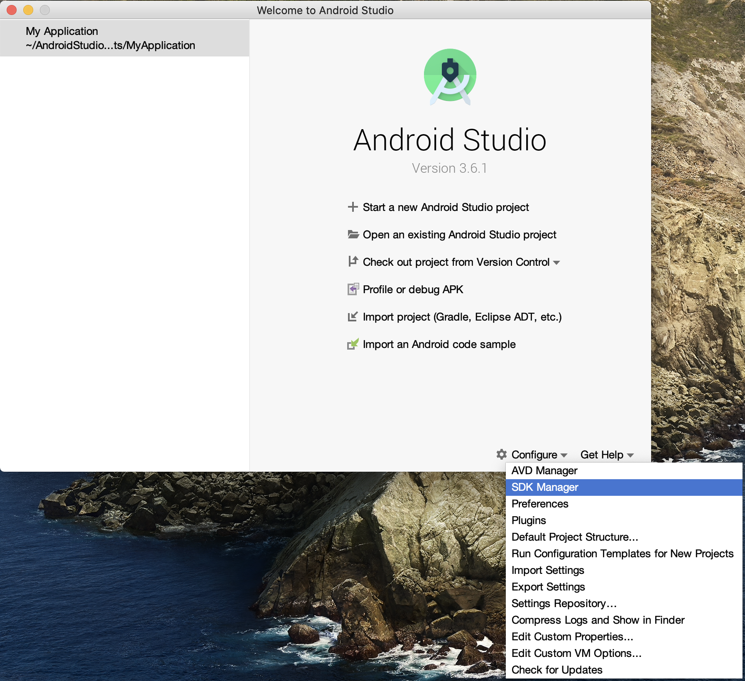745x681 pixels.
Task: Expand the Version Control dropdown arrow
Action: (x=556, y=262)
